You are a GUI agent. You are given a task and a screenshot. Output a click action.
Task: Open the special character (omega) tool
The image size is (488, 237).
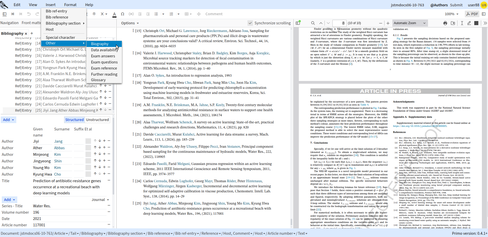(123, 14)
